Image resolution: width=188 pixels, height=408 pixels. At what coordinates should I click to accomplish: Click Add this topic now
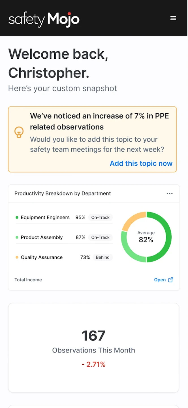[x=141, y=163]
